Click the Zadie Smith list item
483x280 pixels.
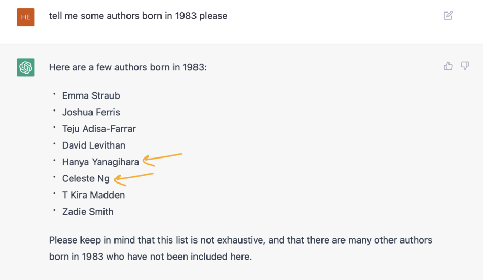(x=88, y=212)
